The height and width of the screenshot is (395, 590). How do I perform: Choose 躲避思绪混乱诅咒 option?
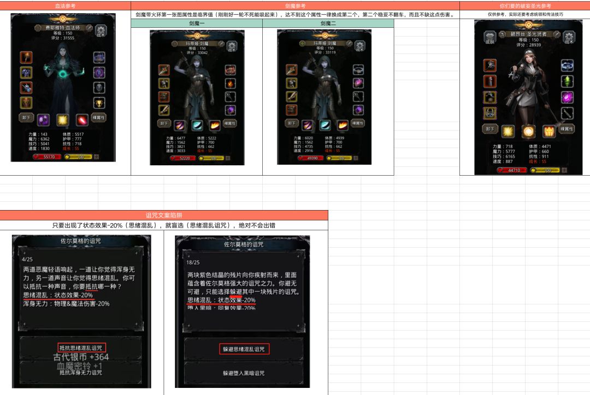point(244,349)
